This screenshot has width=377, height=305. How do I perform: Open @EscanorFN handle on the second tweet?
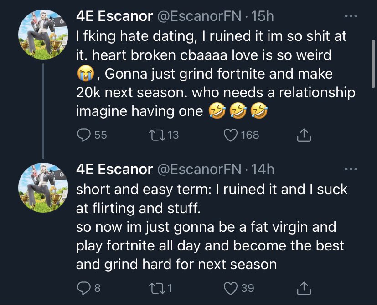coord(199,170)
